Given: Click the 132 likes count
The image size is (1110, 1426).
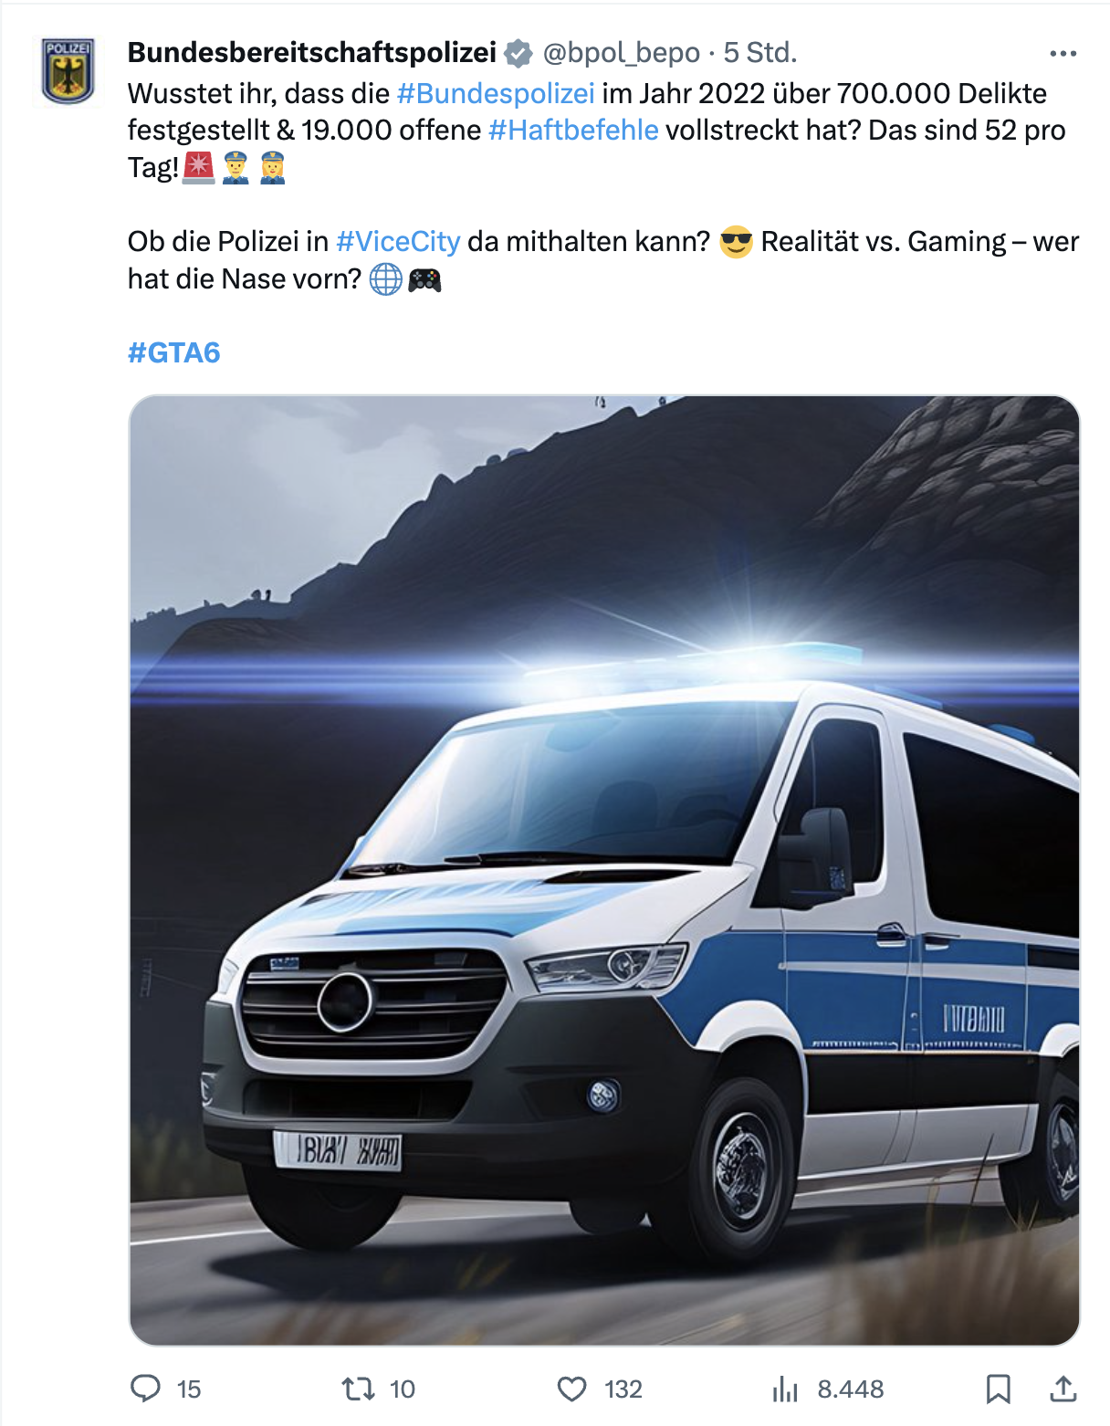Looking at the screenshot, I should pyautogui.click(x=623, y=1389).
